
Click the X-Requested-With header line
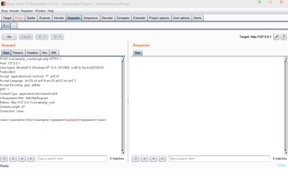(x=23, y=98)
